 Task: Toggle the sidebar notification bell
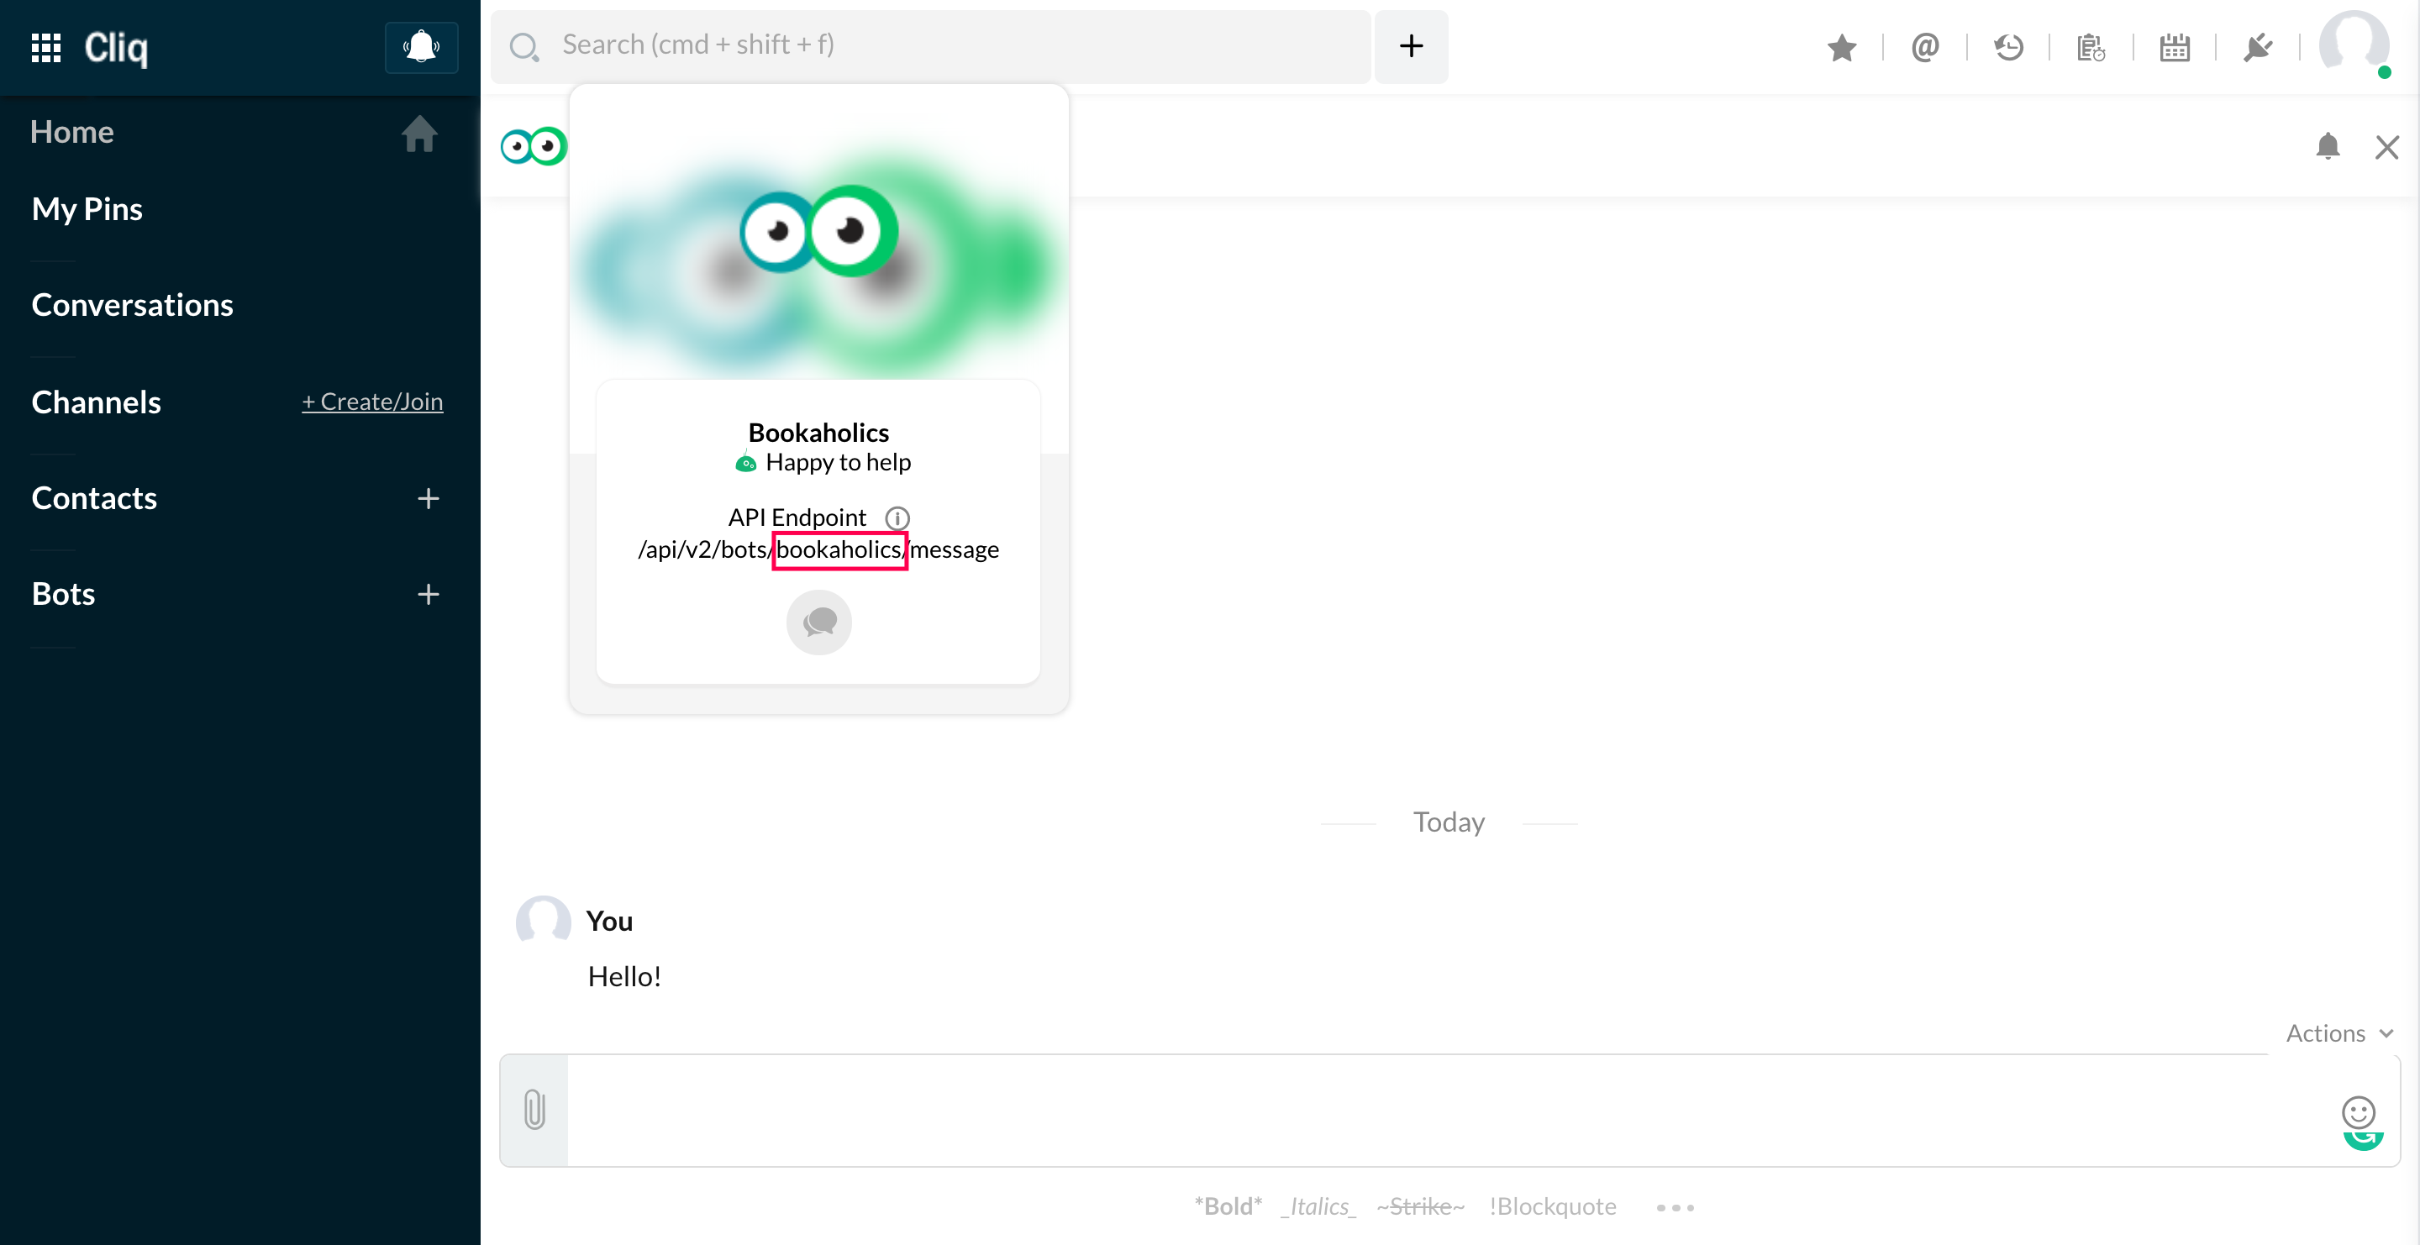coord(421,47)
